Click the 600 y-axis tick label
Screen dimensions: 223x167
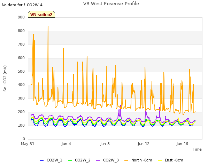point(21,58)
